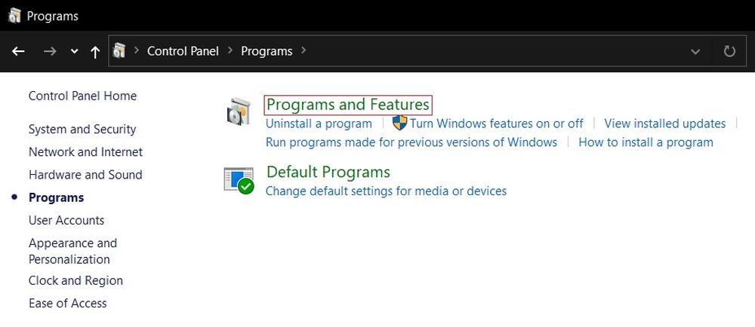The height and width of the screenshot is (327, 755).
Task: Refresh the Control Panel view
Action: [730, 51]
